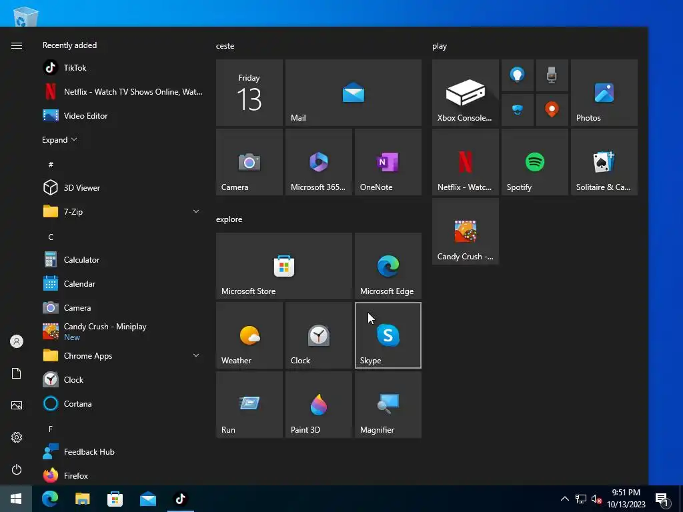Screen dimensions: 683x512
Task: Click the 'play' group header
Action: coord(440,46)
